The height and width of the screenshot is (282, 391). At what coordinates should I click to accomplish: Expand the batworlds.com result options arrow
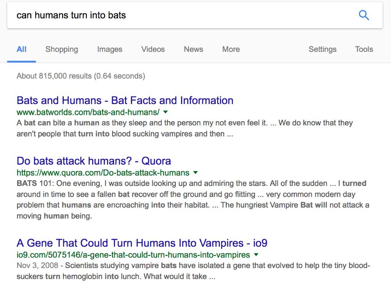point(165,112)
